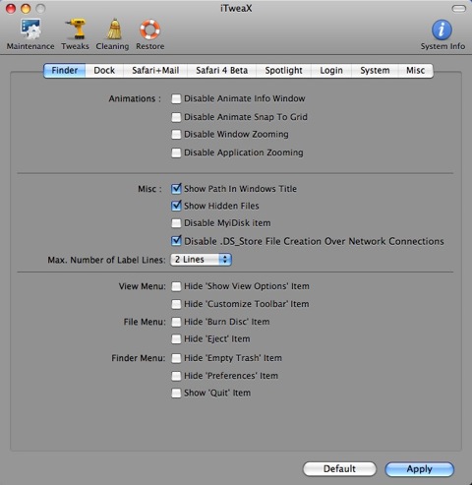The height and width of the screenshot is (485, 472).
Task: Open Max. Number of Label Lines dropdown
Action: click(201, 260)
